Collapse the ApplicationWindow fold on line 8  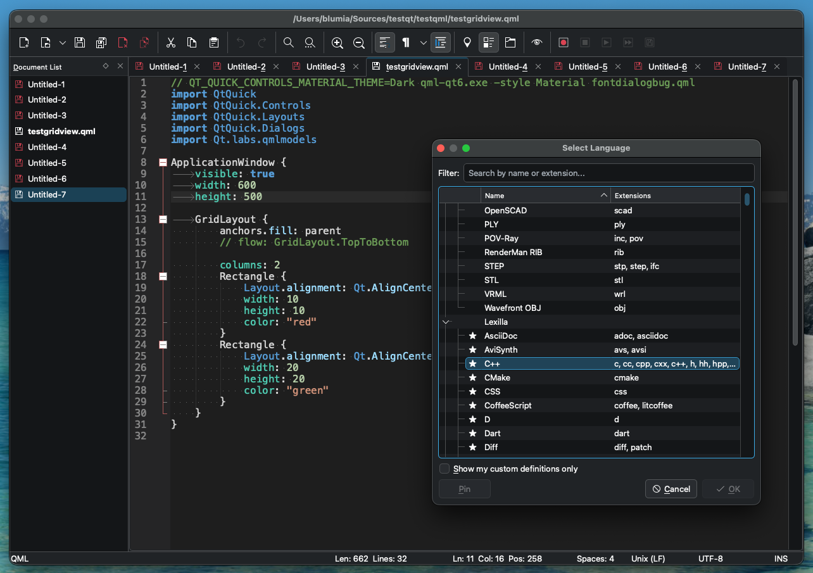(163, 162)
